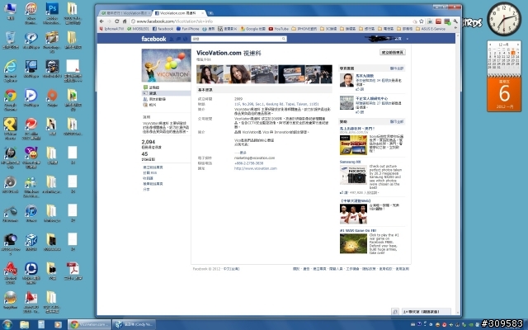Expand the bookmarks bar overflow chevron
528x330 pixels.
456,29
